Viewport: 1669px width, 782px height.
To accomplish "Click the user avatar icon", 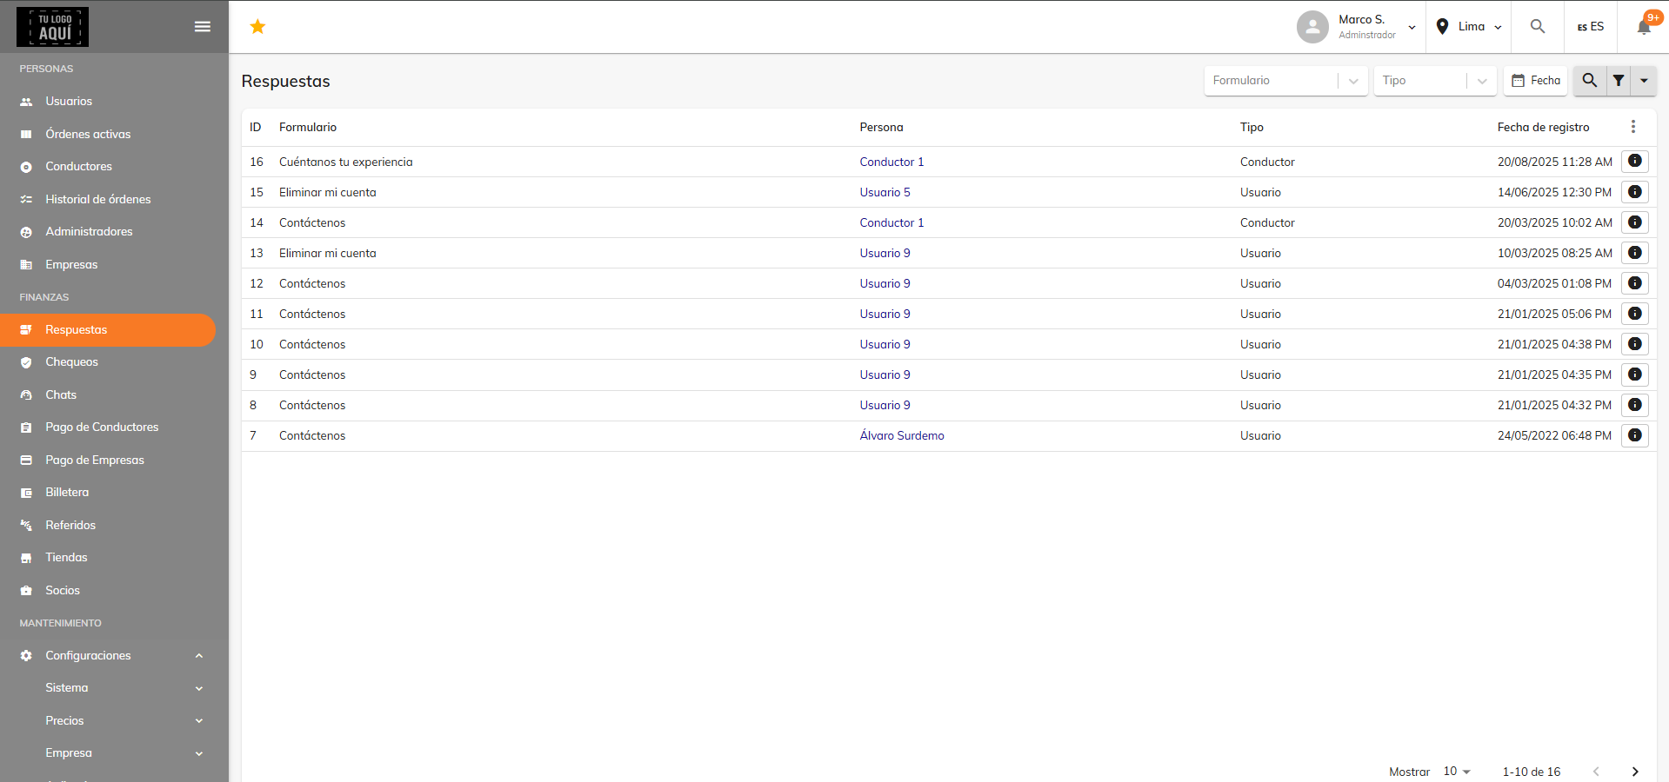I will tap(1312, 27).
